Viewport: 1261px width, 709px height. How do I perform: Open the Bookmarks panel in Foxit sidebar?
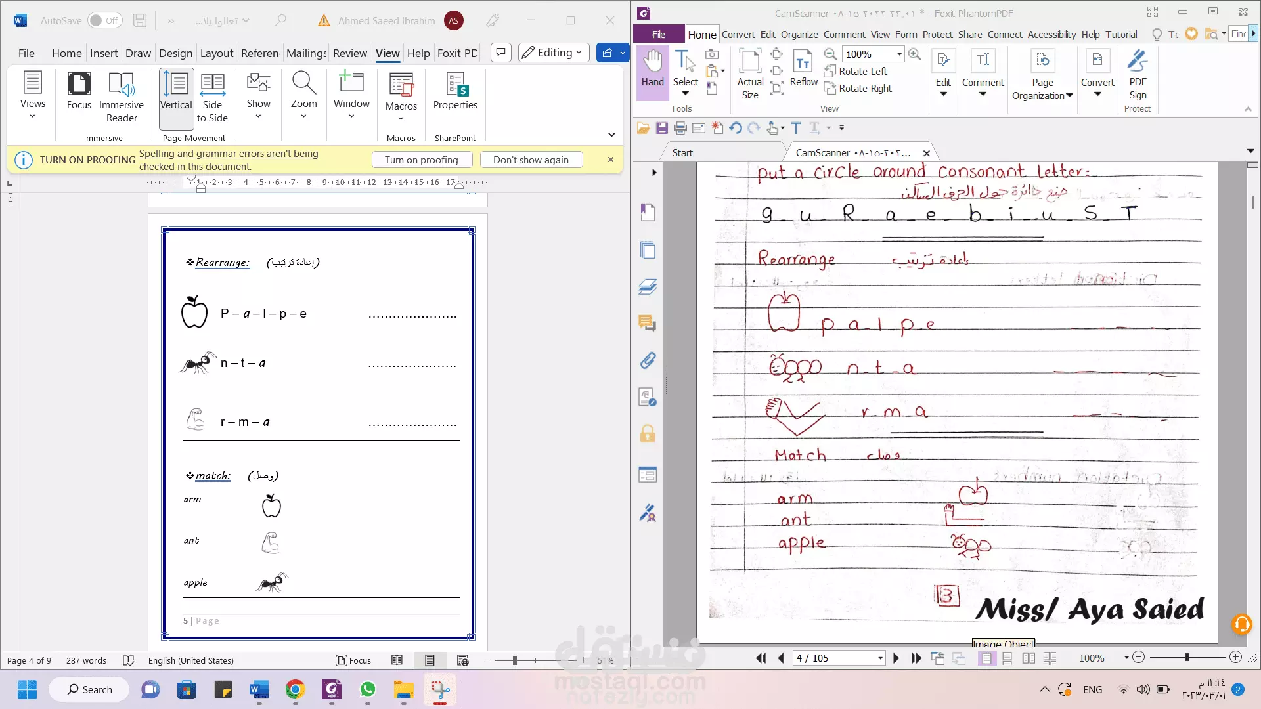click(x=648, y=212)
